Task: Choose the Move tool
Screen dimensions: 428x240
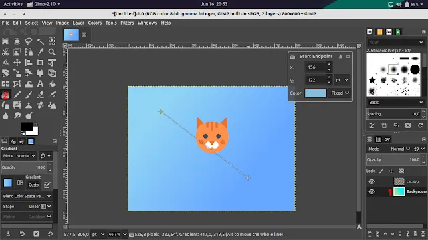Action: 17,63
